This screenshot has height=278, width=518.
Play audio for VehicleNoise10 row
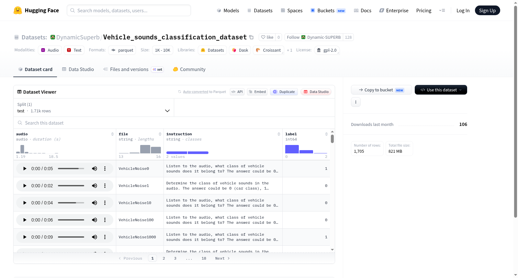click(25, 203)
